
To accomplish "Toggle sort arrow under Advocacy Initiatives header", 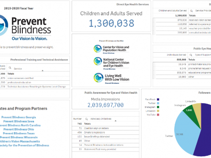I will [x=116, y=121].
